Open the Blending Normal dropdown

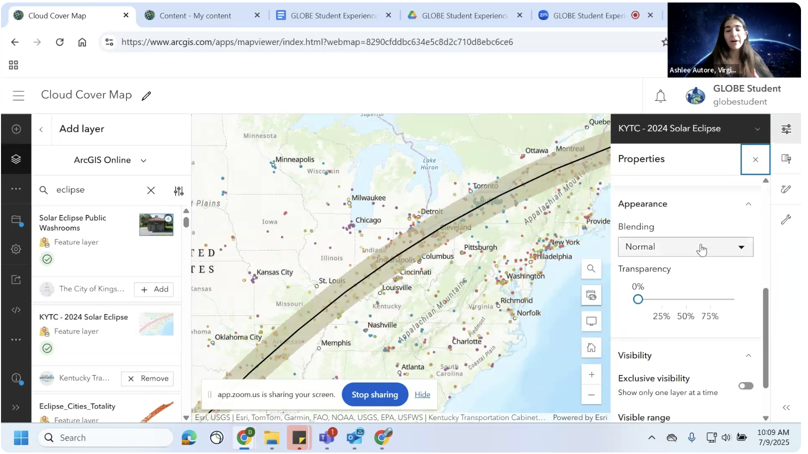coord(685,247)
